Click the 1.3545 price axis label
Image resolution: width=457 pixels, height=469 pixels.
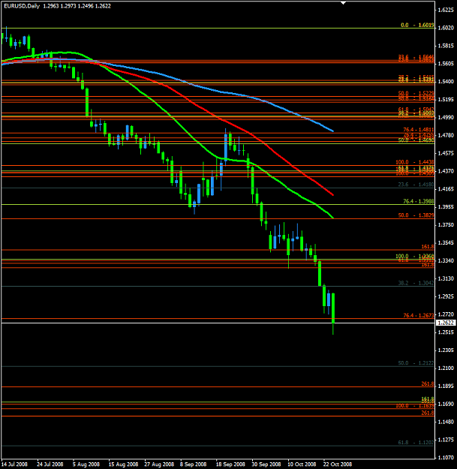point(446,243)
